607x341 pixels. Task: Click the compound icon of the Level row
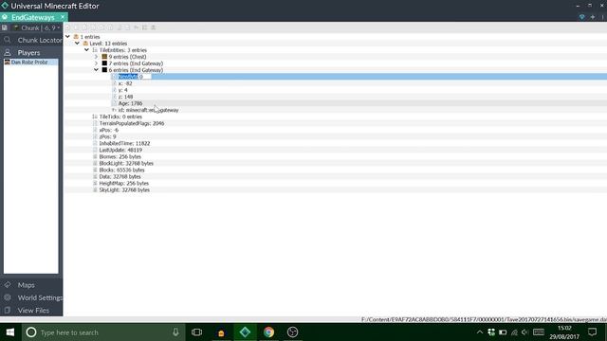85,44
